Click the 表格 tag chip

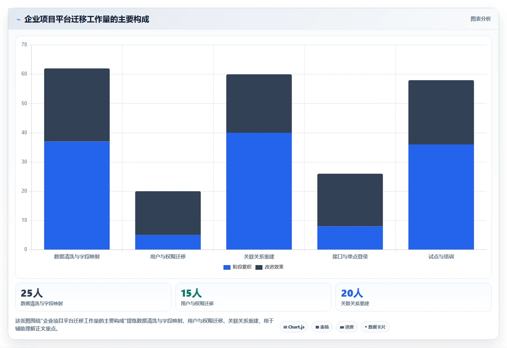pos(322,327)
